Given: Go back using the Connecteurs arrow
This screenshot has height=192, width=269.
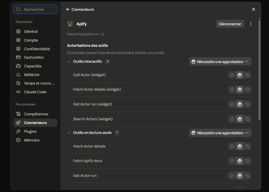Looking at the screenshot, I should (x=68, y=9).
